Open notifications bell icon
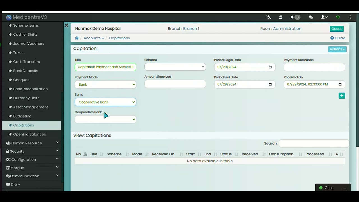Screen dimensions: 359x202 pyautogui.click(x=292, y=17)
